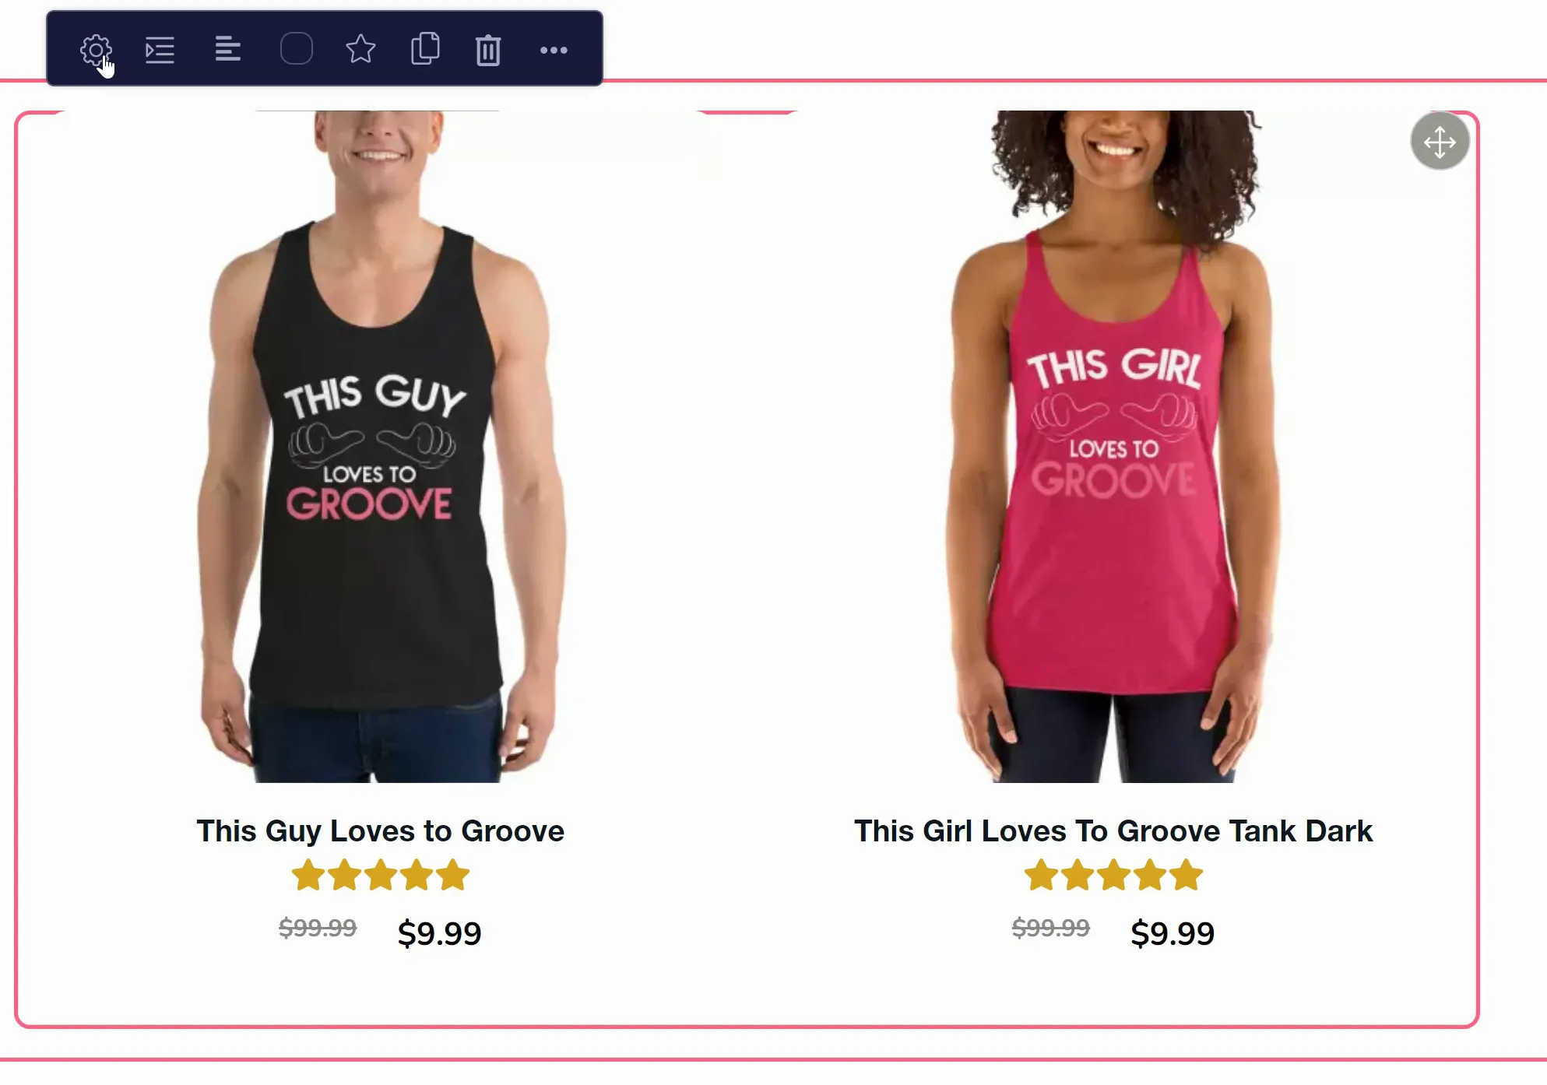Screen dimensions: 1547x1085
Task: Click $9.99 sale price of This Guy tank
Action: point(439,932)
